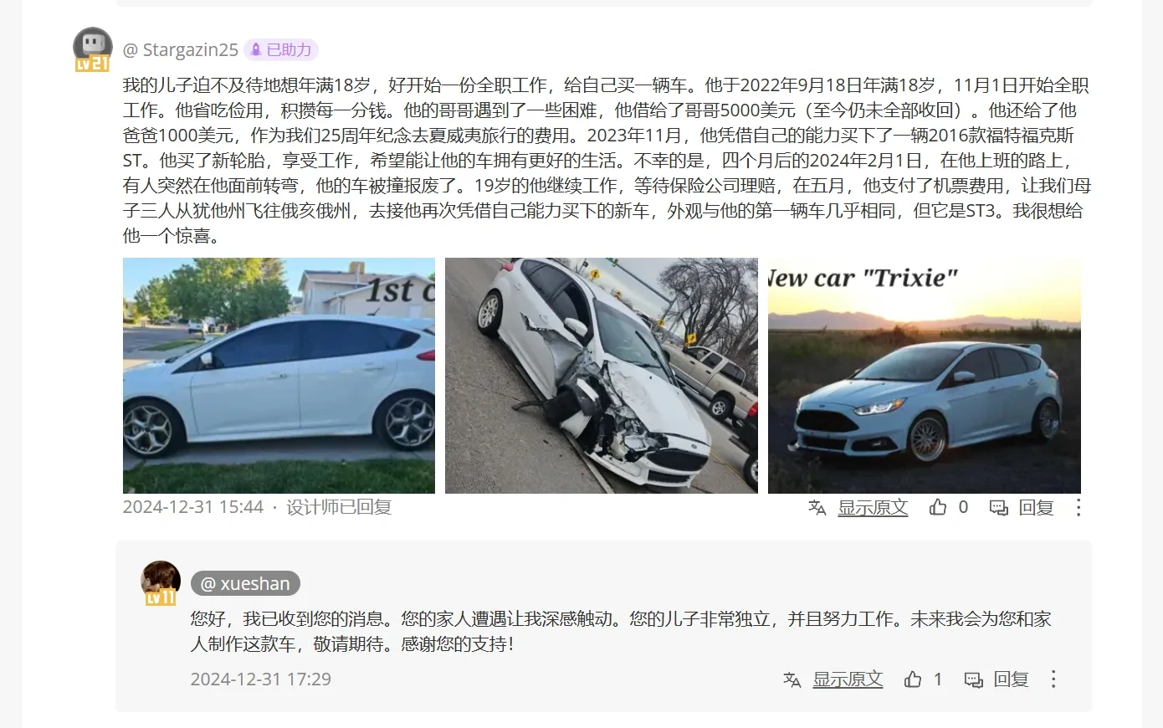Screen dimensions: 1163x728
Task: Click reply bubble icon under xueshan's reply
Action: click(974, 680)
